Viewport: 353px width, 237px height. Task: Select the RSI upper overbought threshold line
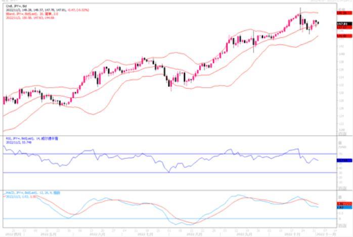pyautogui.click(x=152, y=154)
